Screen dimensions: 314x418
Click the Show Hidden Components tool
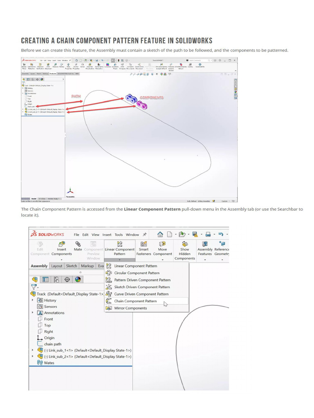pos(185,251)
